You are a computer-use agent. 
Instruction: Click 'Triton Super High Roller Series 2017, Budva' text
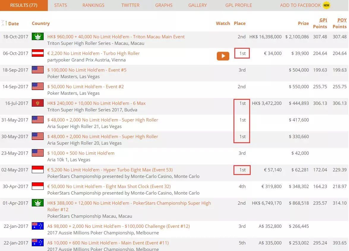point(92,110)
